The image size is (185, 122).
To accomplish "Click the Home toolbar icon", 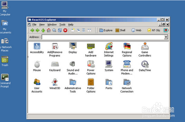I will coord(49,30).
